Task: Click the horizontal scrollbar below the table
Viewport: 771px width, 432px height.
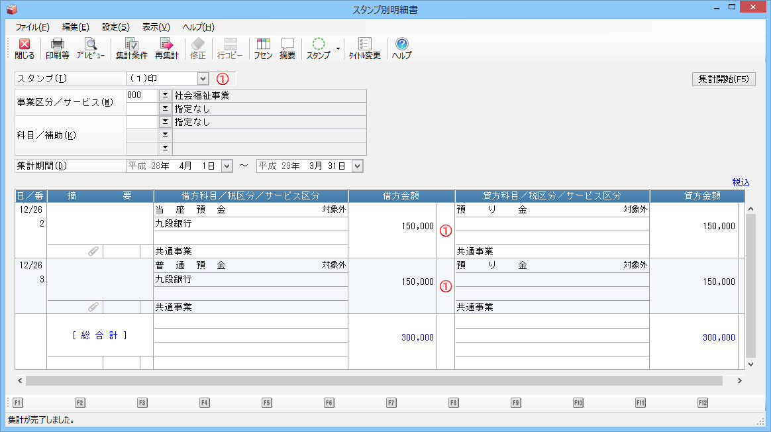Action: pyautogui.click(x=374, y=381)
